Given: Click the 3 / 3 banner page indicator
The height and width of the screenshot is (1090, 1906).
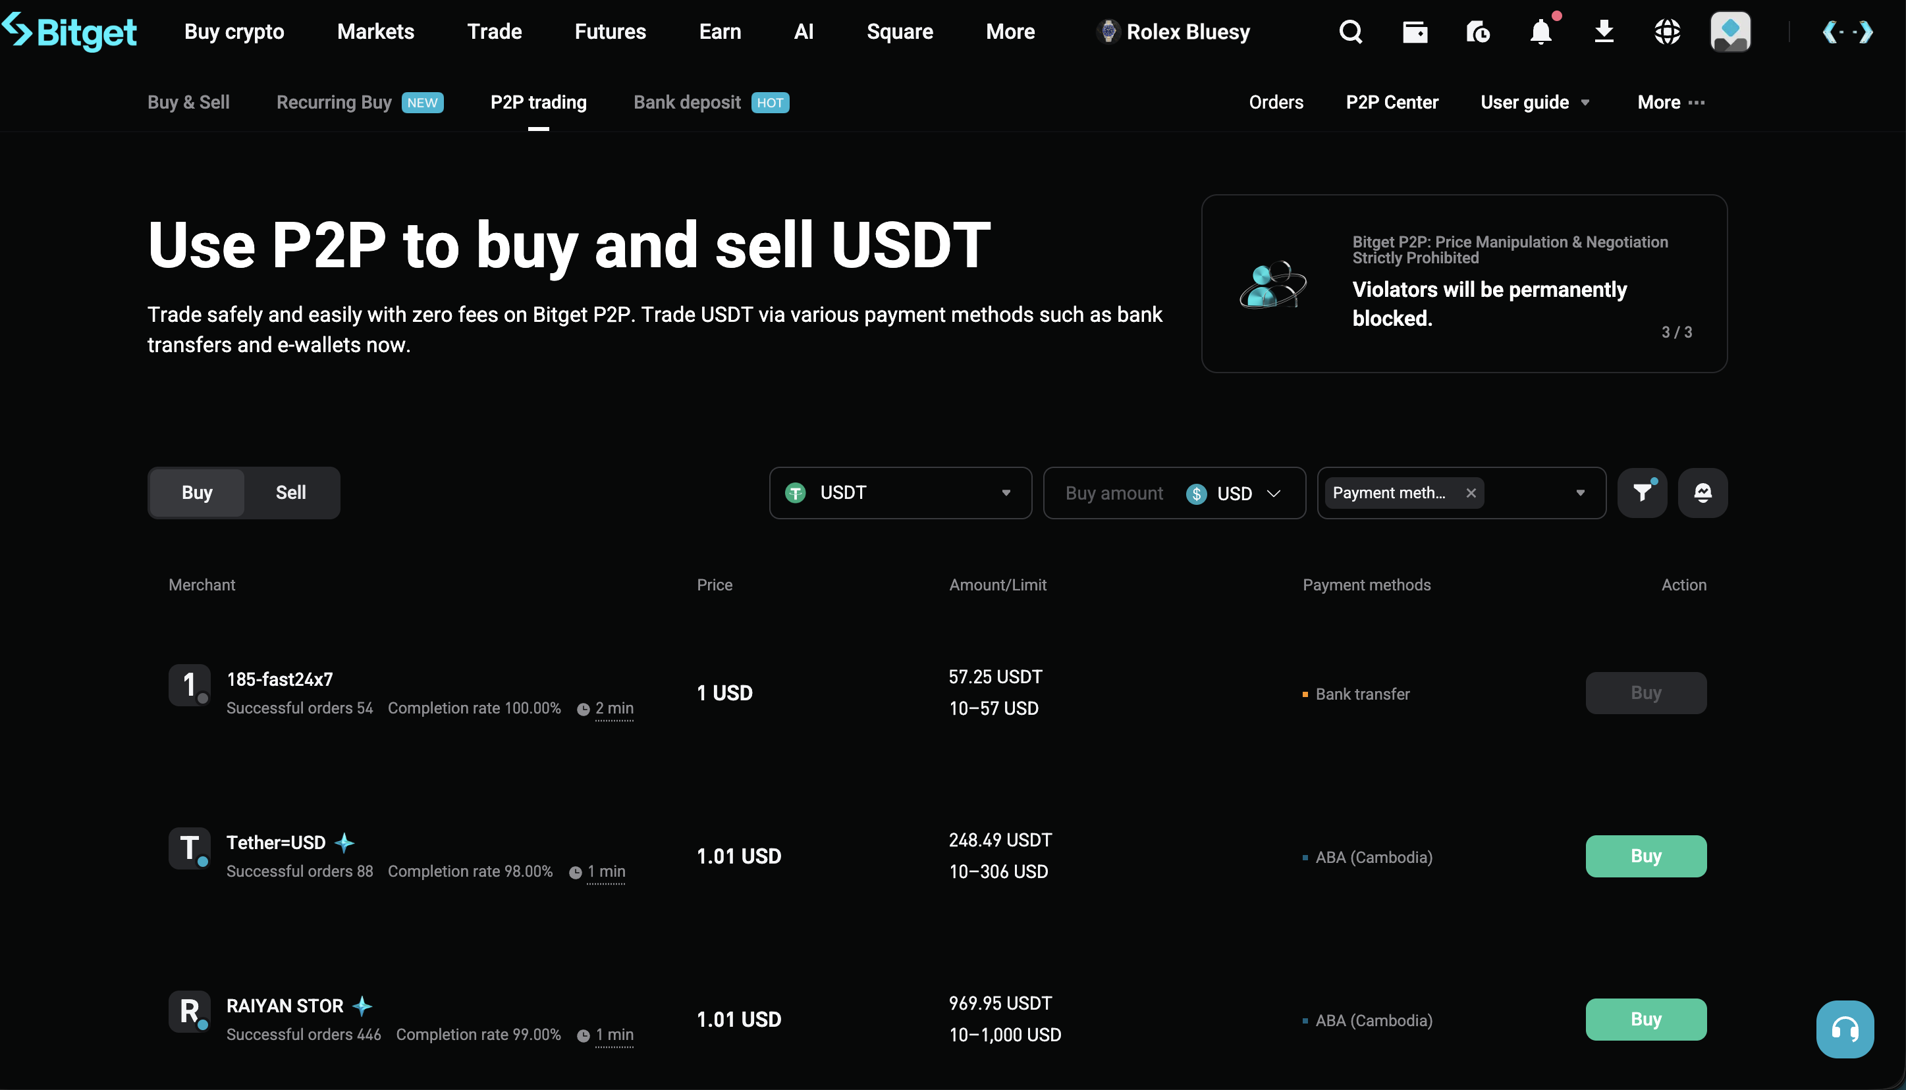Looking at the screenshot, I should coord(1676,332).
